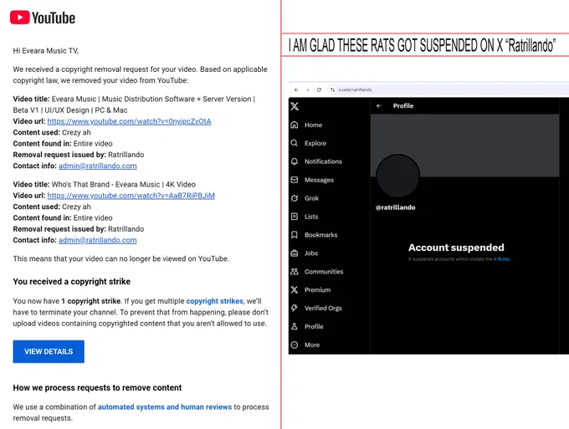569x429 pixels.
Task: Click admin@ratrillando.com under the first video
Action: pyautogui.click(x=98, y=166)
